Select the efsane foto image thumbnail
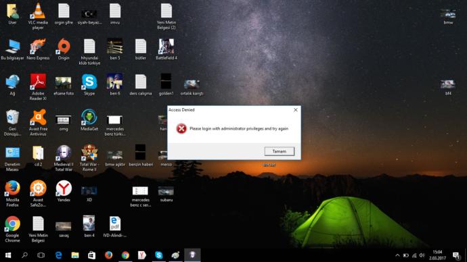The height and width of the screenshot is (262, 467). coord(64,86)
